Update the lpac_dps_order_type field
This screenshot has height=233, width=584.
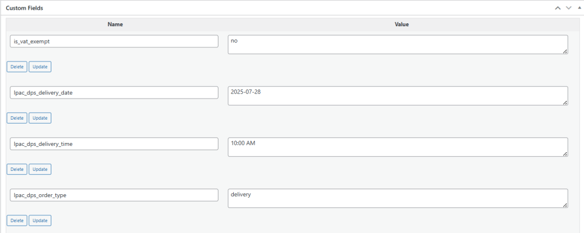tap(40, 220)
